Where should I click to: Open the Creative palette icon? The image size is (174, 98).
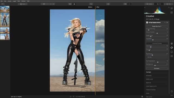click(172, 48)
